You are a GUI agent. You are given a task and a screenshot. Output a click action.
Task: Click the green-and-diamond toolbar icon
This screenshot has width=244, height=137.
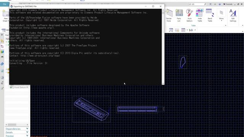[x=191, y=30]
